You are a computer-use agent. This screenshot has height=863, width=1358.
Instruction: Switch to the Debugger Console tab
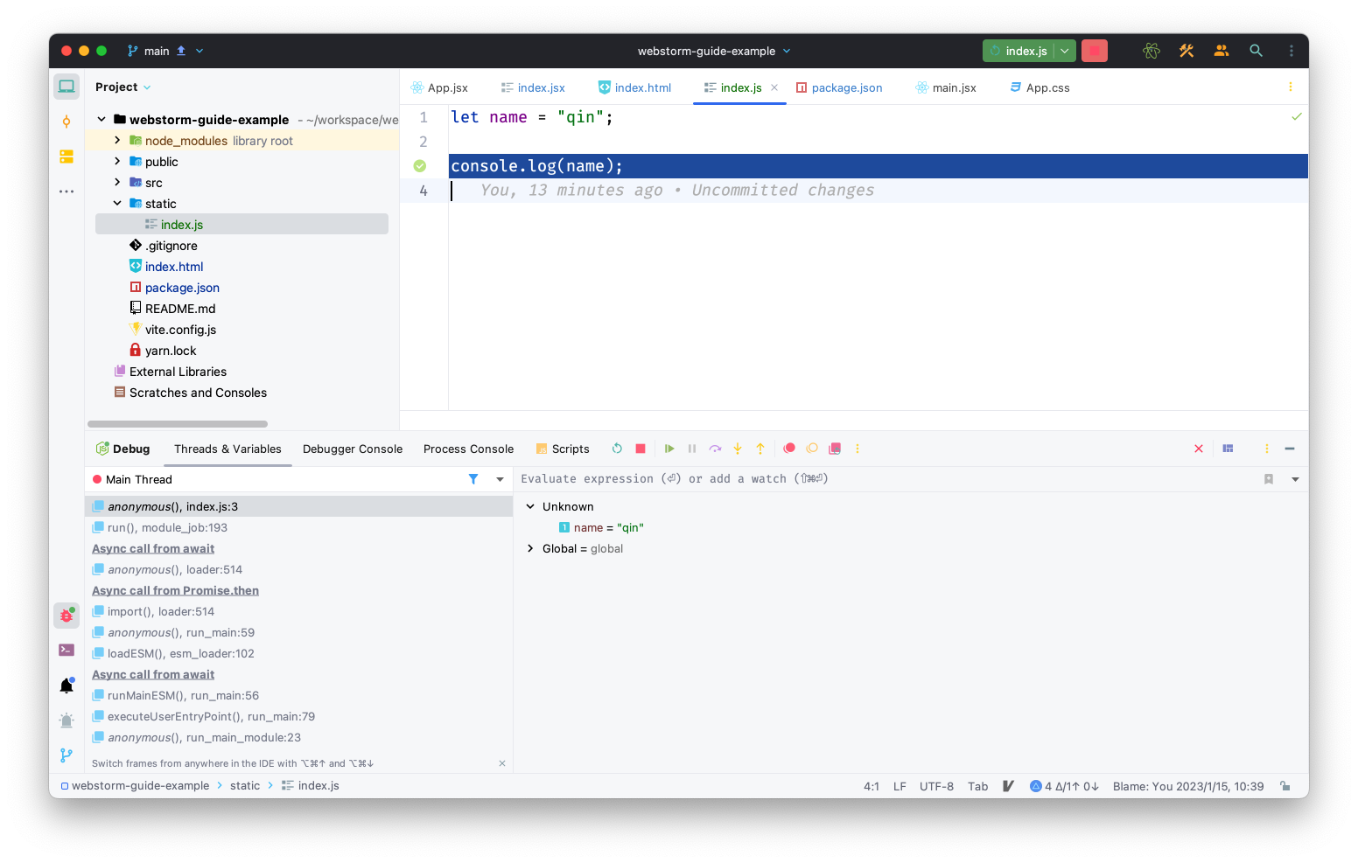tap(353, 449)
